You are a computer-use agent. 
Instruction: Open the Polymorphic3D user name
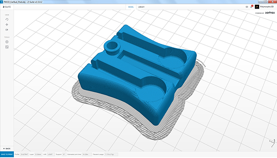coord(267,7)
